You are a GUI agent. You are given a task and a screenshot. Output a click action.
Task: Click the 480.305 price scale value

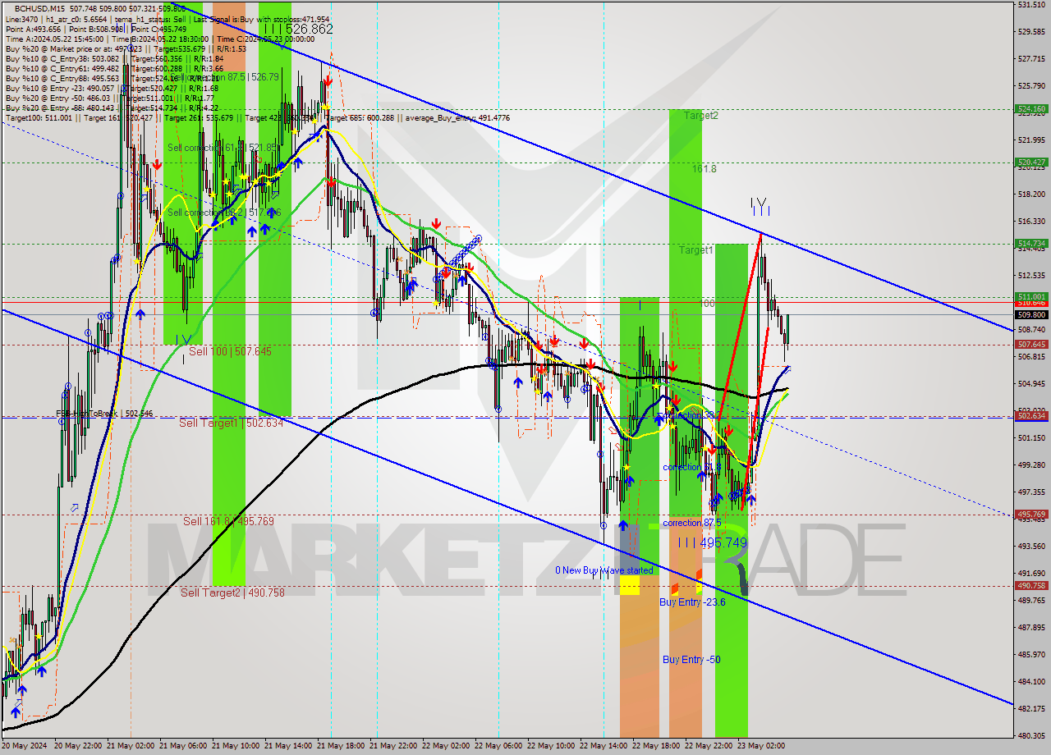click(x=1031, y=735)
